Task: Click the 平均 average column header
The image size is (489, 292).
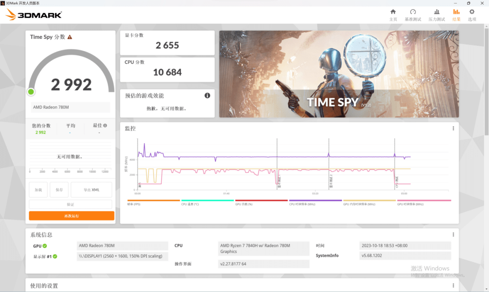Action: 71,125
